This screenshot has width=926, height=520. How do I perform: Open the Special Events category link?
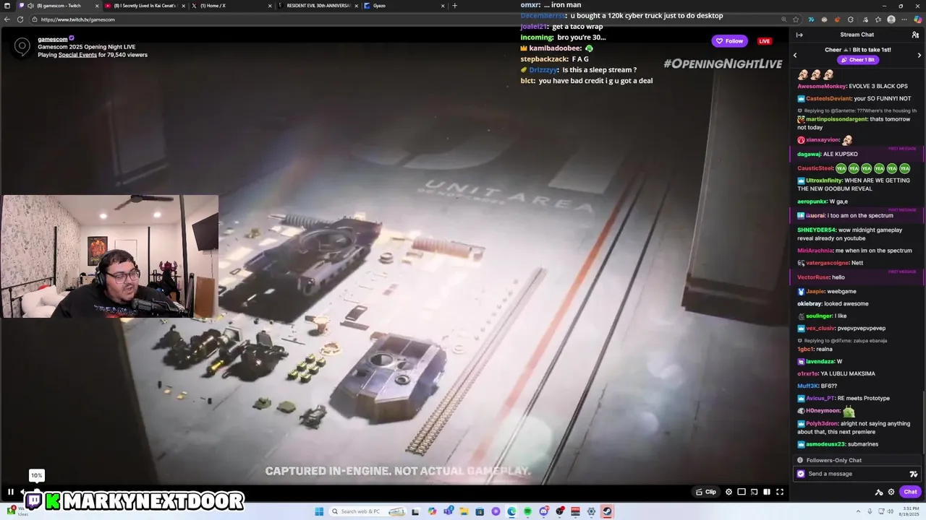point(77,55)
